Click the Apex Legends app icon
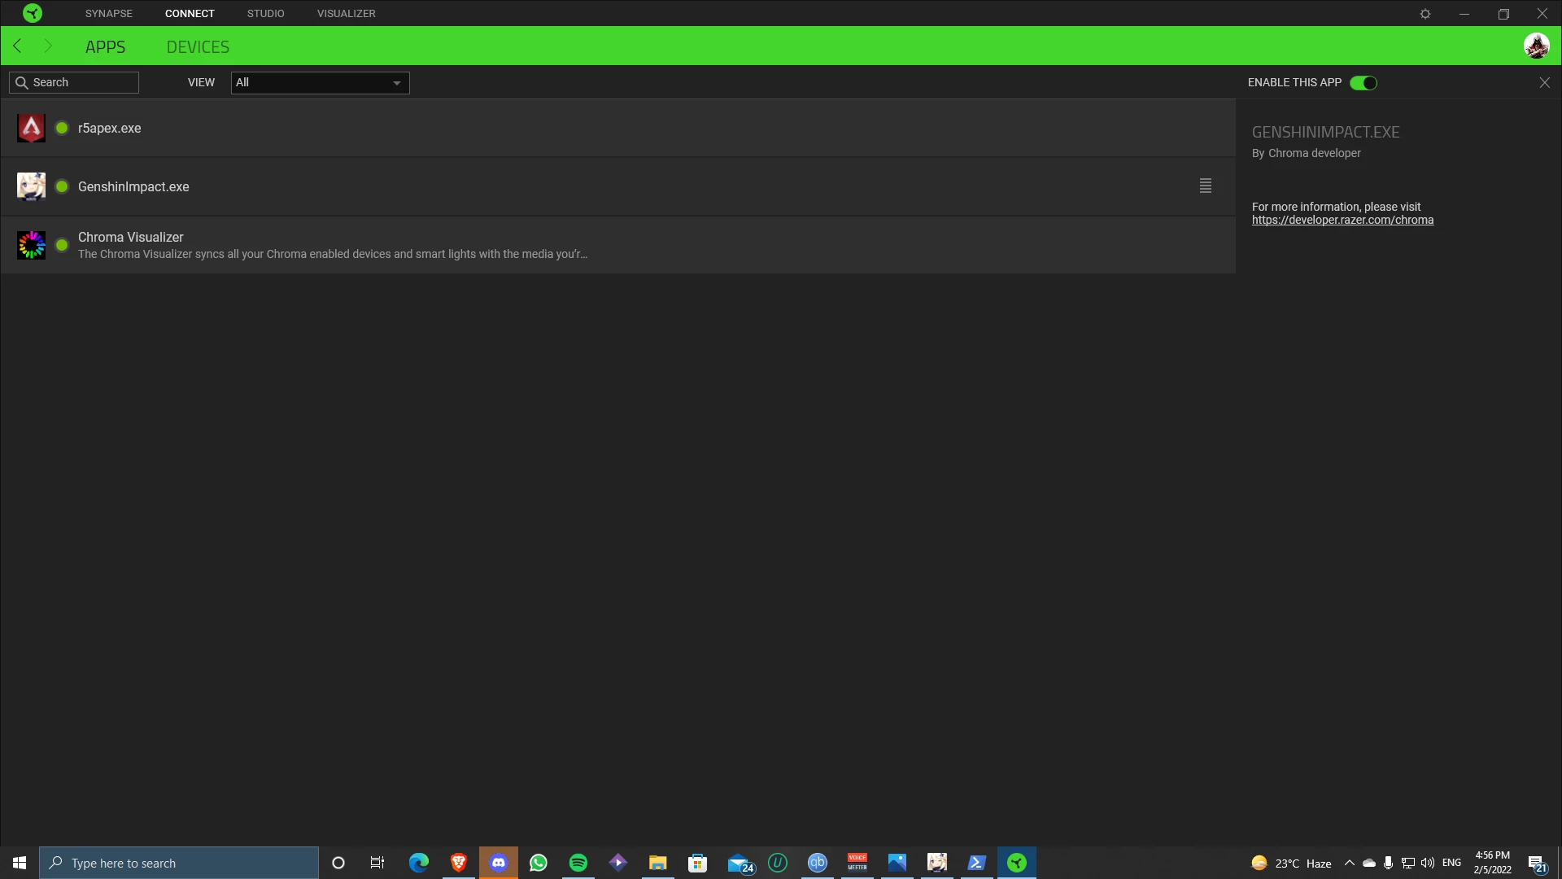The height and width of the screenshot is (879, 1562). click(31, 129)
